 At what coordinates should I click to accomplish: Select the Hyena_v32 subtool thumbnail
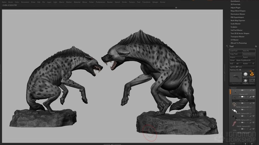point(234,91)
